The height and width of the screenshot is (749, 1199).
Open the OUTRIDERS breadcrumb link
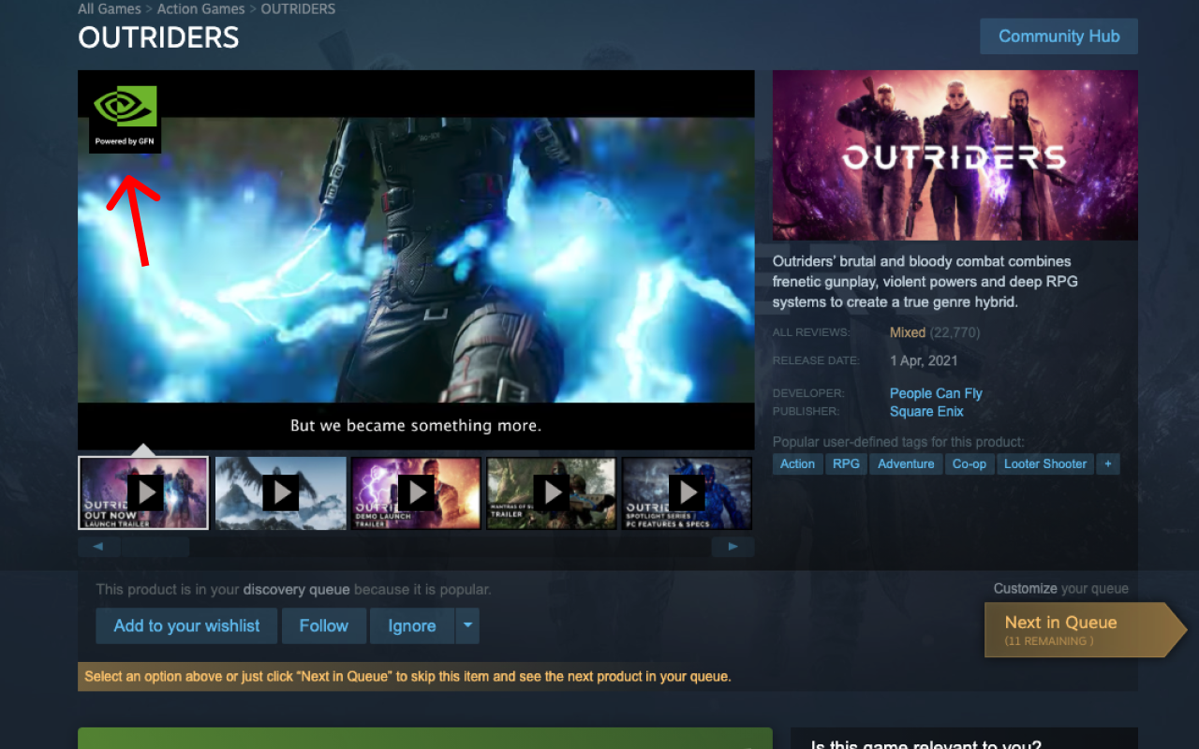click(298, 8)
